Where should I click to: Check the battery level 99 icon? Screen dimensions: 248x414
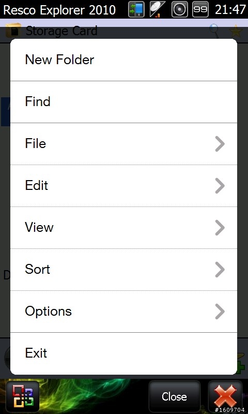click(x=200, y=9)
